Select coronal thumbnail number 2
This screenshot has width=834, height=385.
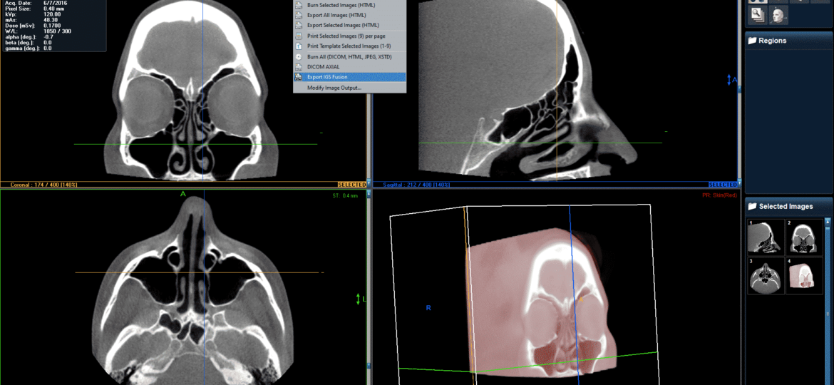click(803, 237)
